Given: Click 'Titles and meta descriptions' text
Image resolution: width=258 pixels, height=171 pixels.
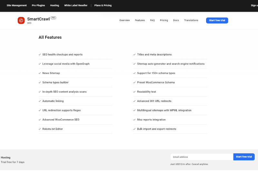Looking at the screenshot, I should (154, 55).
